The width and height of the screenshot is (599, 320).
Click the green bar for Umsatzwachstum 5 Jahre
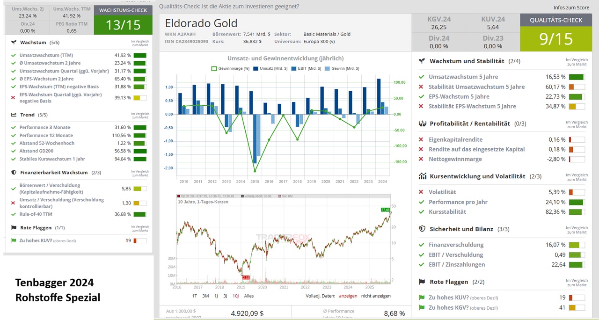[577, 77]
